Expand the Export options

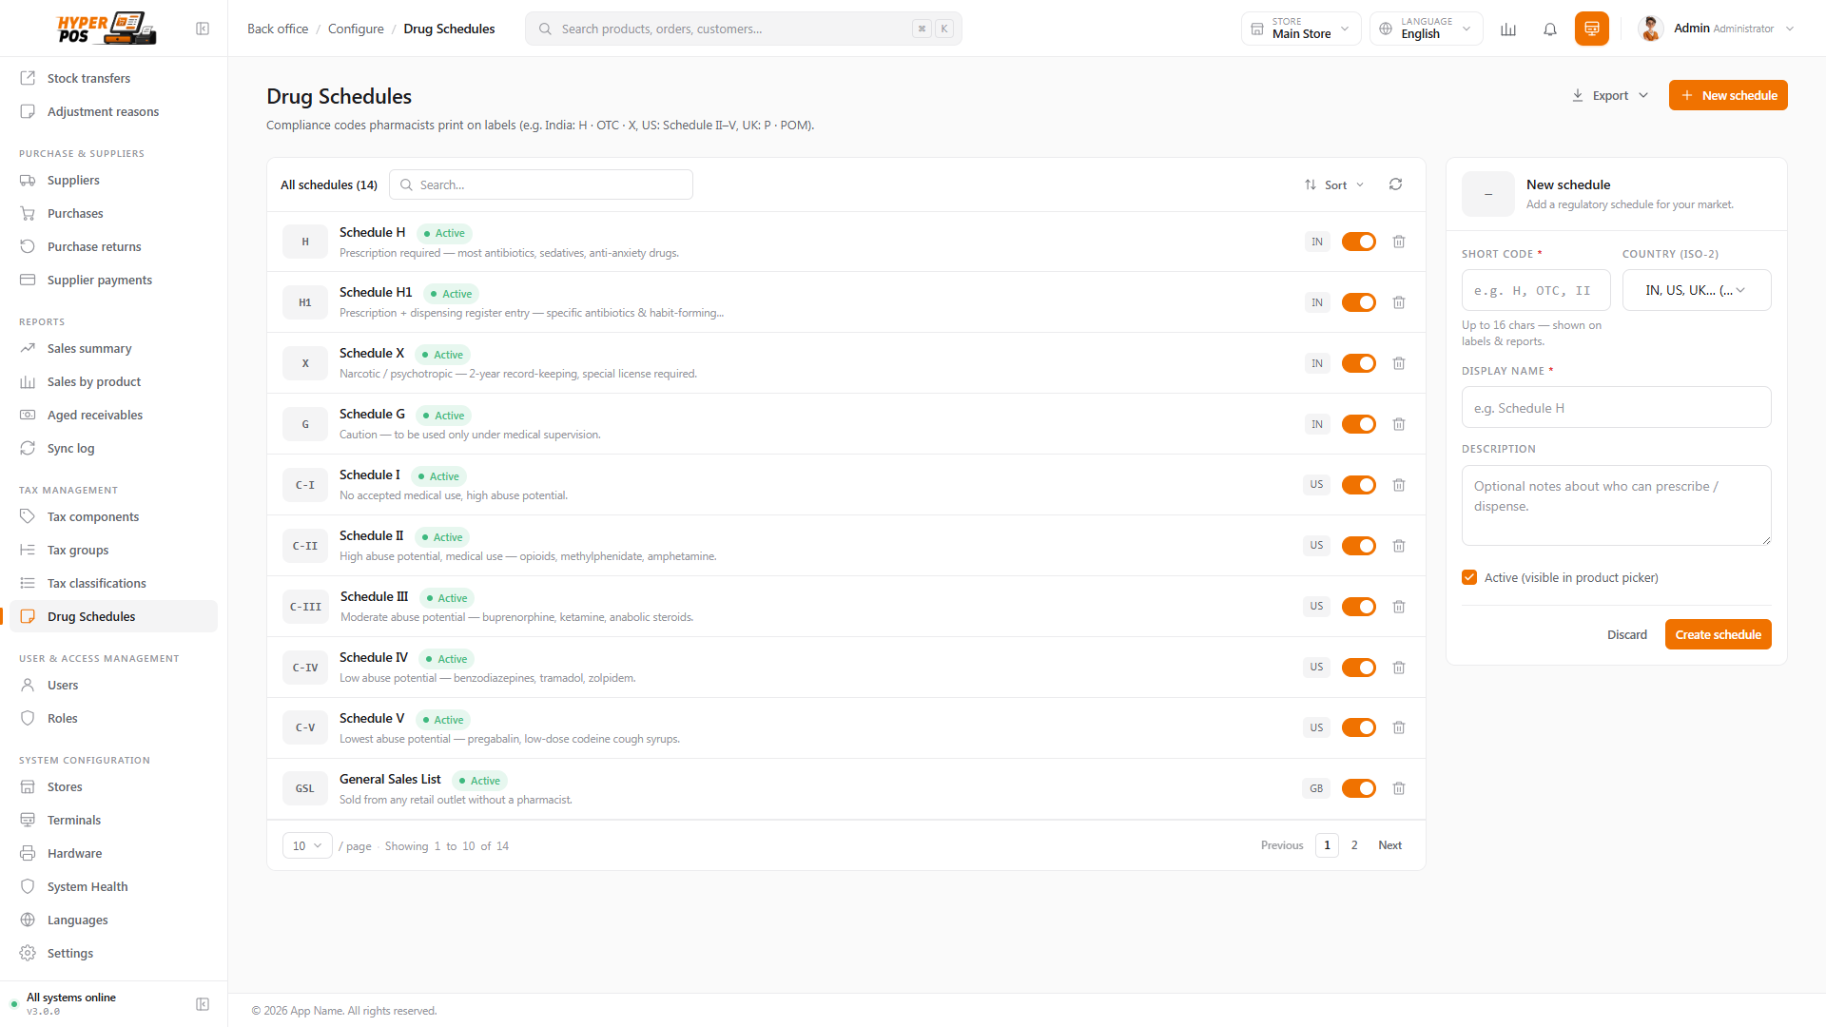pos(1611,95)
